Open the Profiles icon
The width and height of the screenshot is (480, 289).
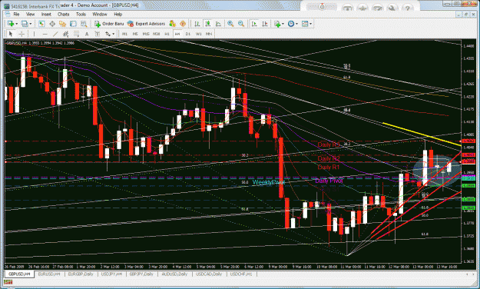click(x=25, y=24)
